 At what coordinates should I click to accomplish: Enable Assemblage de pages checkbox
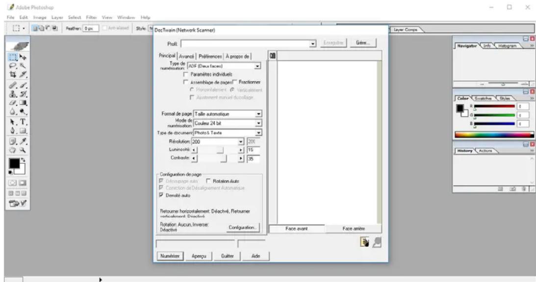186,82
